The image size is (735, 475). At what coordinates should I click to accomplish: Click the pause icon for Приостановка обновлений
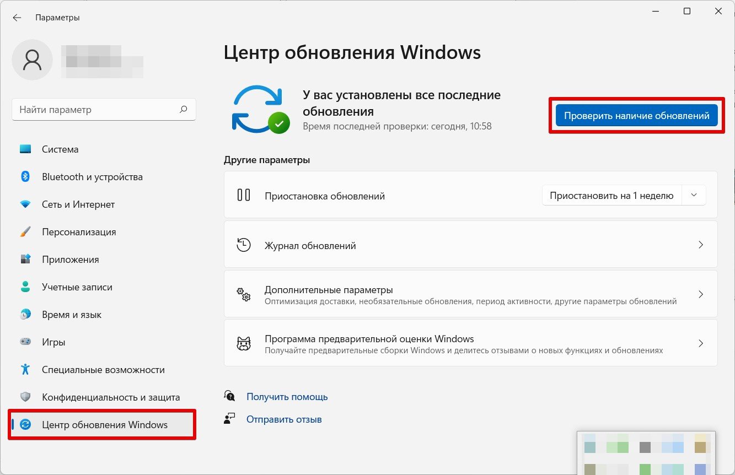click(244, 195)
